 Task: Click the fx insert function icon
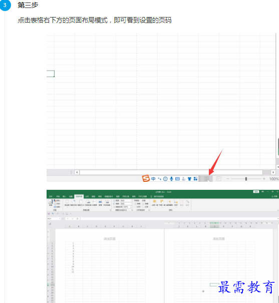click(77, 218)
